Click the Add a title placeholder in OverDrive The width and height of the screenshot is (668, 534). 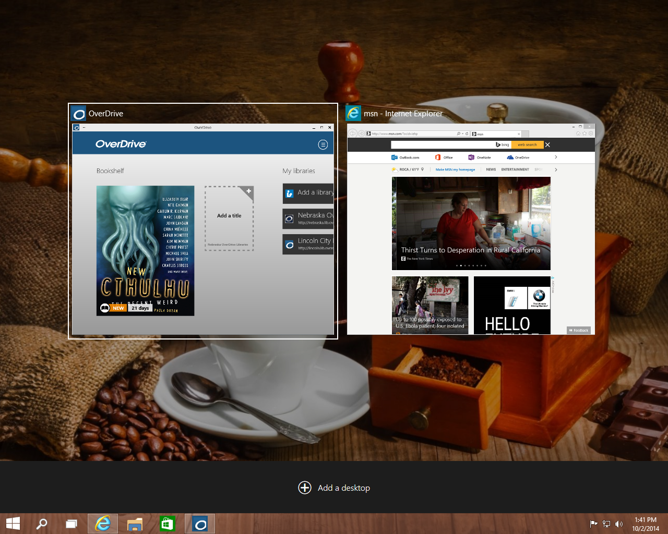click(229, 219)
